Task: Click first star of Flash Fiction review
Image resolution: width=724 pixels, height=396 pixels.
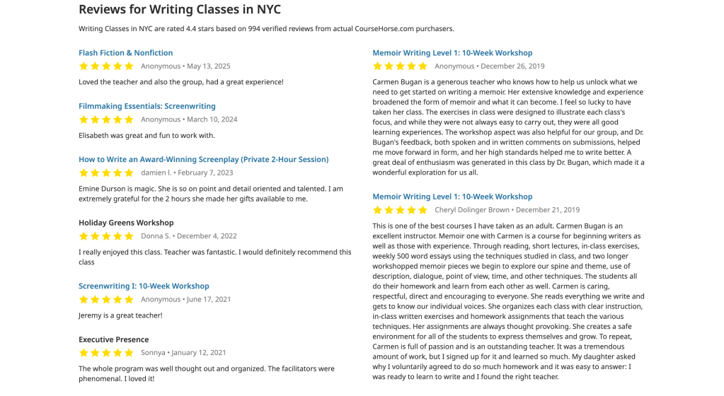Action: click(x=84, y=66)
